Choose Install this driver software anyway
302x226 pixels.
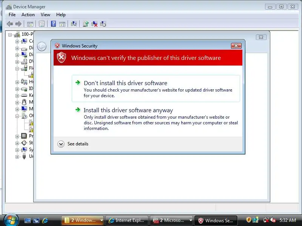pyautogui.click(x=156, y=119)
